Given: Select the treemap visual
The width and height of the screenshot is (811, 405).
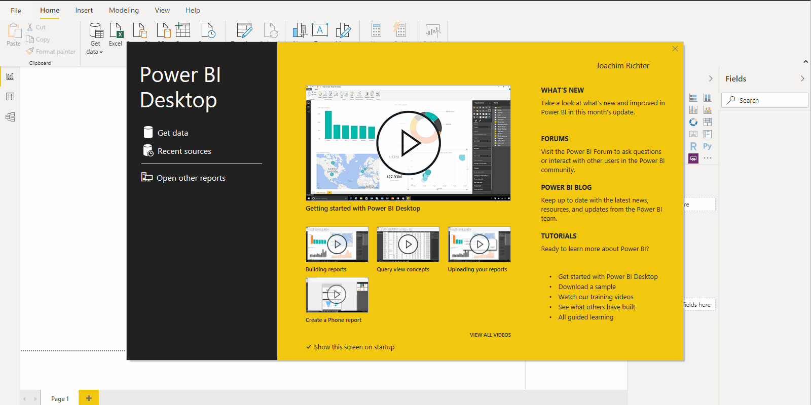Looking at the screenshot, I should point(708,122).
